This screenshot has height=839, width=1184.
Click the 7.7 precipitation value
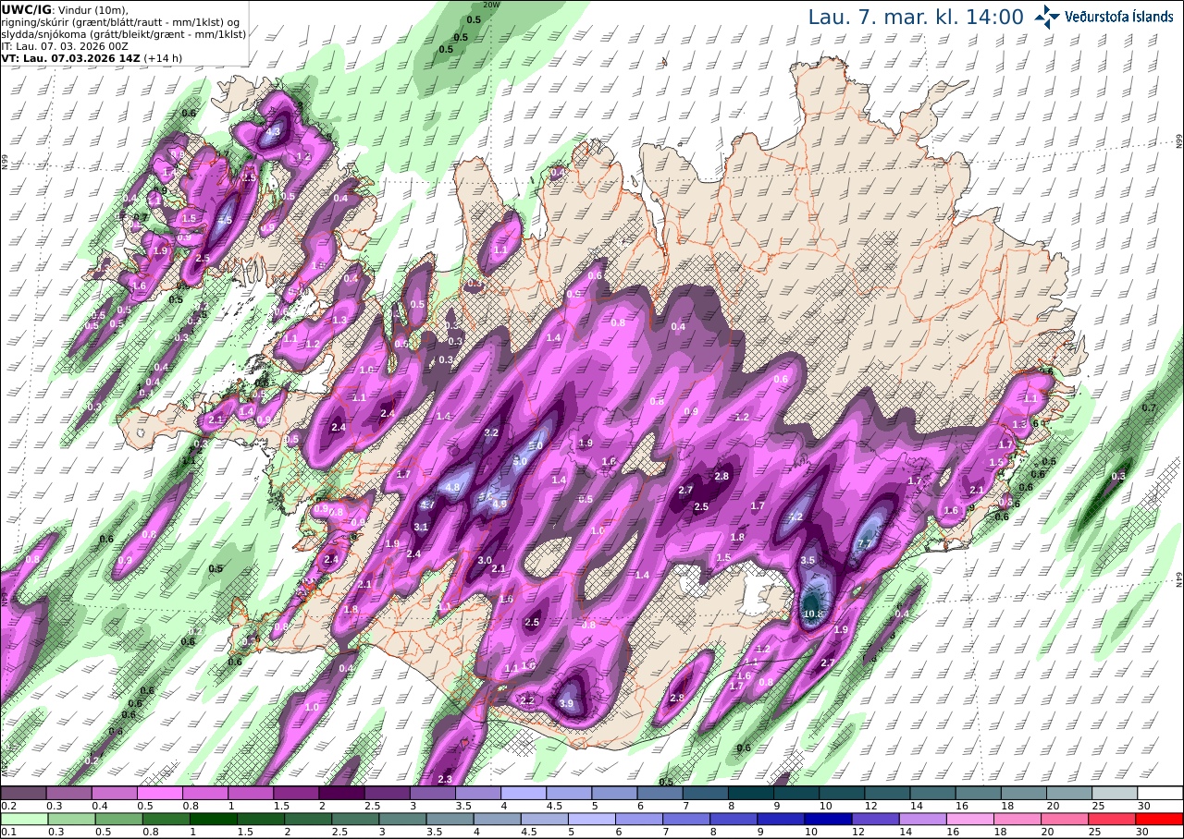[866, 544]
